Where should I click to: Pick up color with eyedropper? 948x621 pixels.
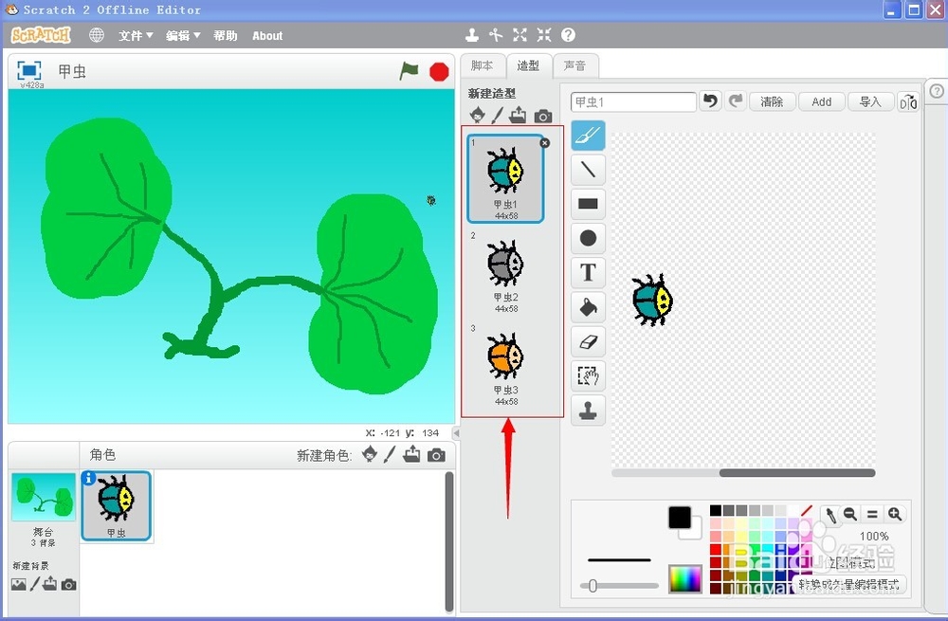(831, 515)
